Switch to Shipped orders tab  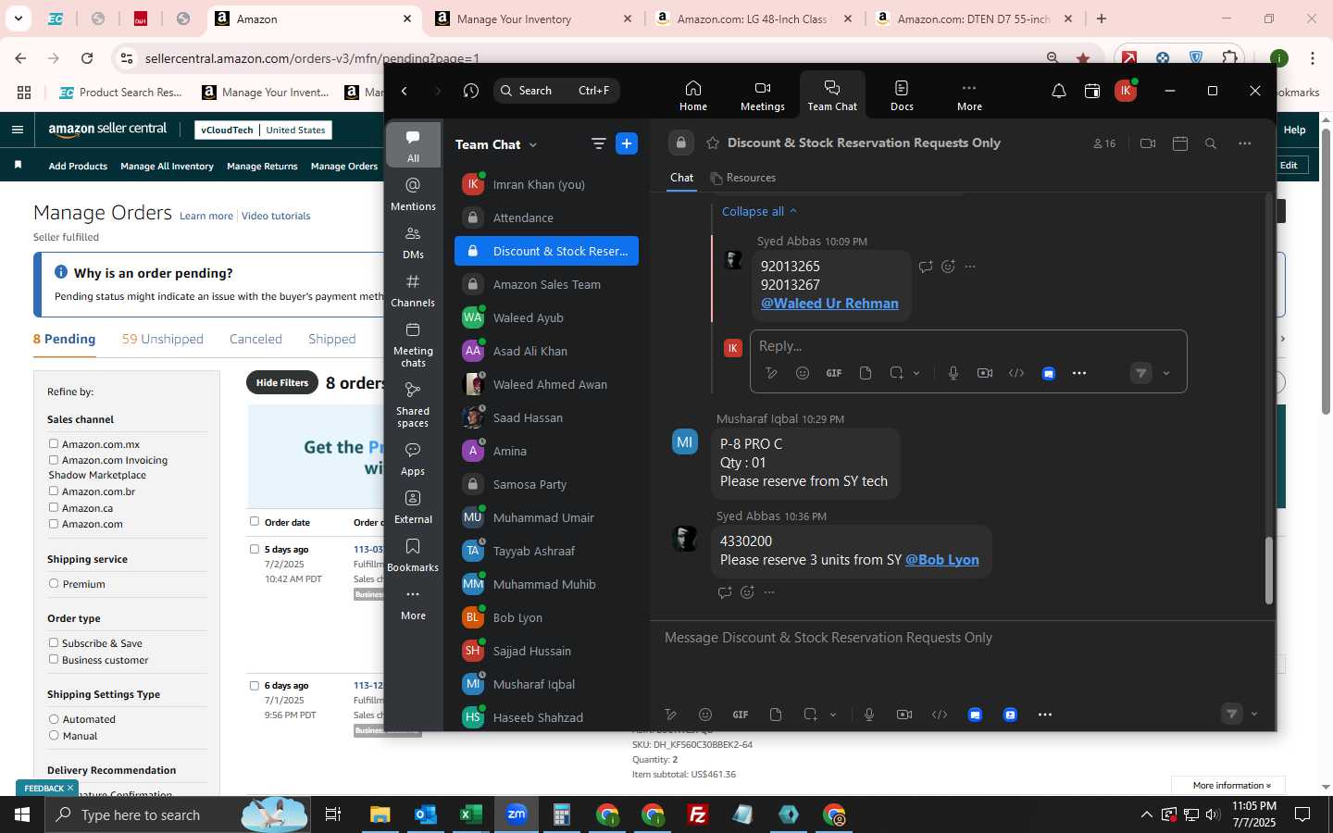click(x=331, y=339)
